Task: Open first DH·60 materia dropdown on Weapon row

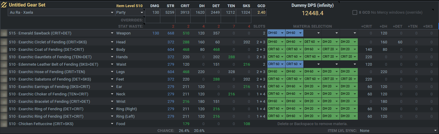Action: (x=276, y=33)
